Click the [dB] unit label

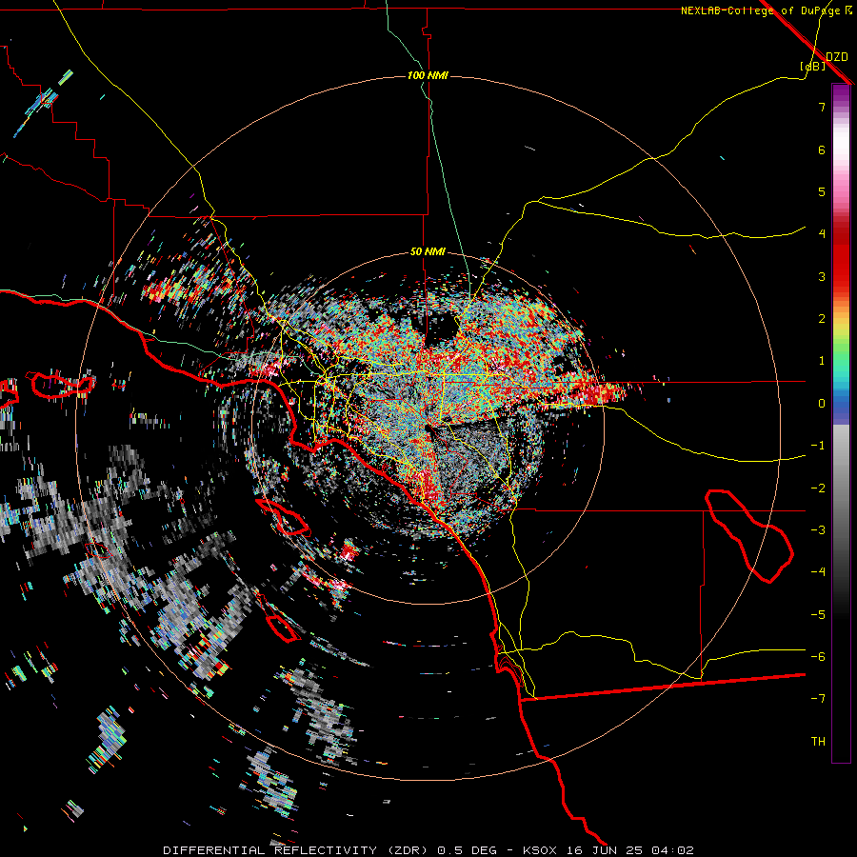click(813, 66)
